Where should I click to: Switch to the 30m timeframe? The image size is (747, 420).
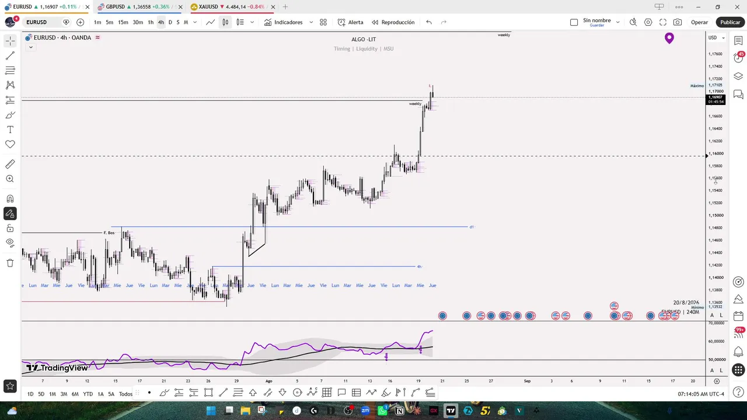138,22
